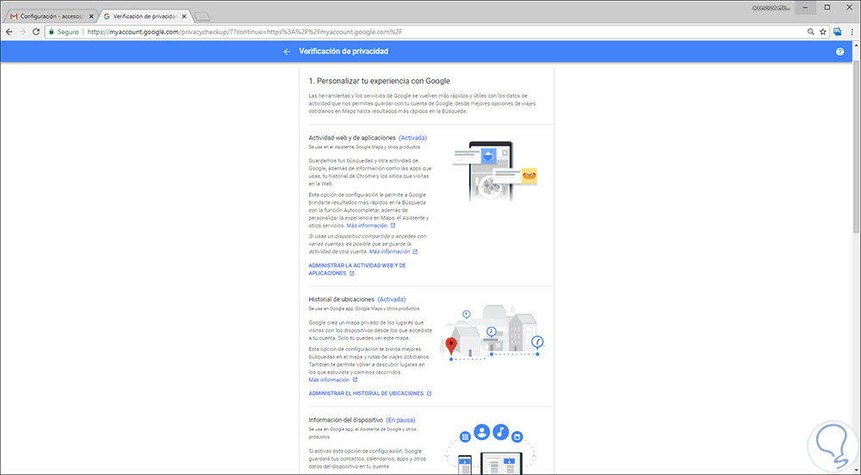Click the phone illustration for web activity
Image resolution: width=861 pixels, height=475 pixels.
494,171
